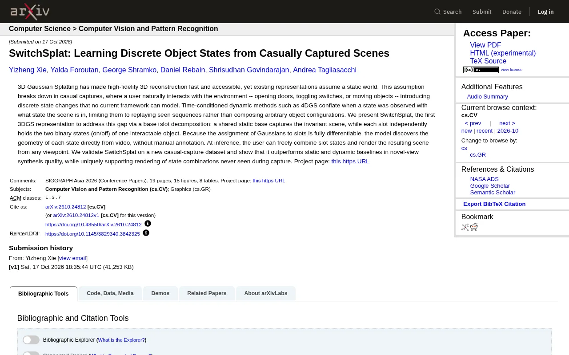
Task: Change browse context to cs.GR
Action: click(478, 155)
